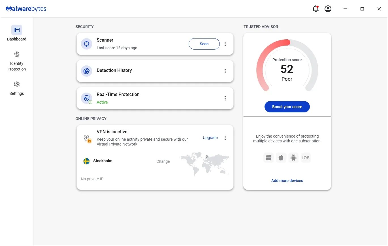Screen dimensions: 388x246
Task: Select the Android device icon
Action: [293, 158]
